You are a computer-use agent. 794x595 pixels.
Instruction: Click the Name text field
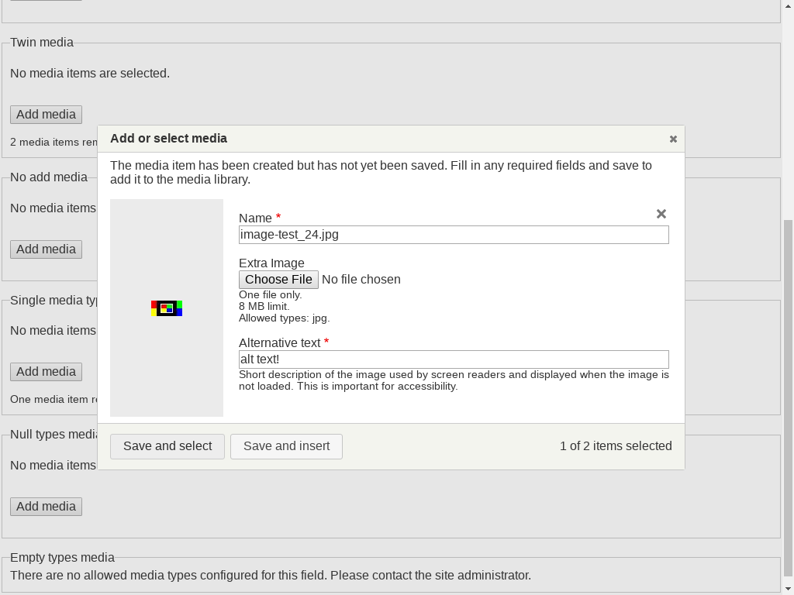coord(454,235)
